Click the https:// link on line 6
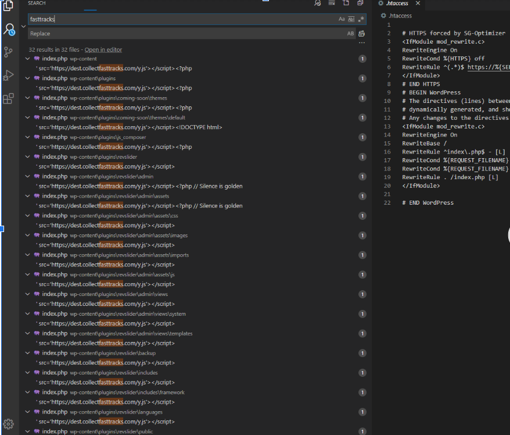This screenshot has width=510, height=435. pyautogui.click(x=489, y=67)
